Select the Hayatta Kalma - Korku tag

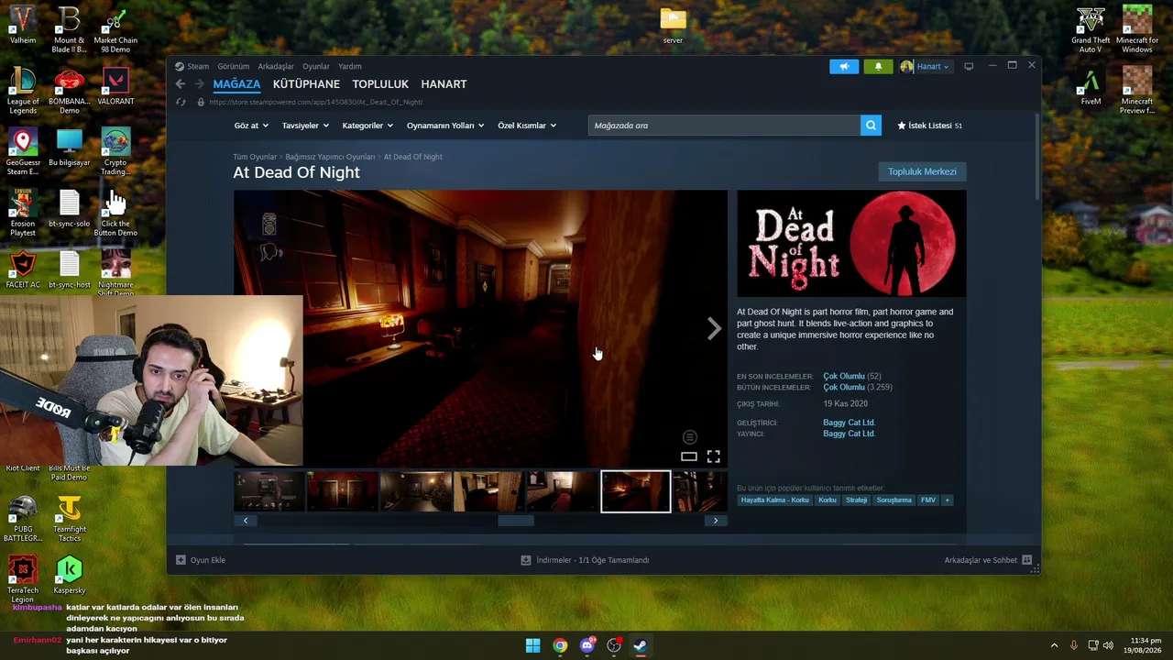[775, 500]
